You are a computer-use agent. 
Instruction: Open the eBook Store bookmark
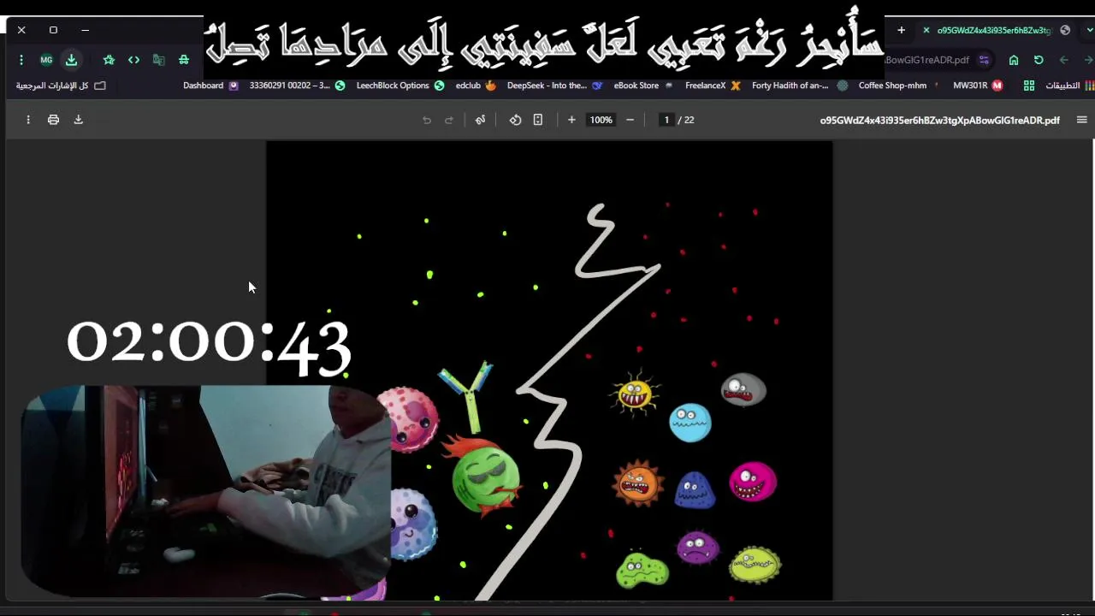(x=643, y=86)
